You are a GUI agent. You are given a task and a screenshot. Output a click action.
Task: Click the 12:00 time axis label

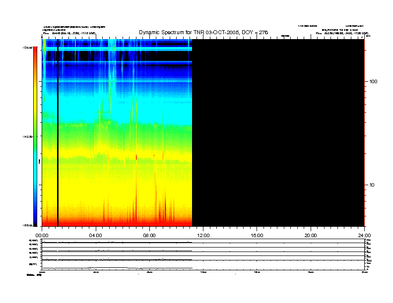pyautogui.click(x=203, y=236)
